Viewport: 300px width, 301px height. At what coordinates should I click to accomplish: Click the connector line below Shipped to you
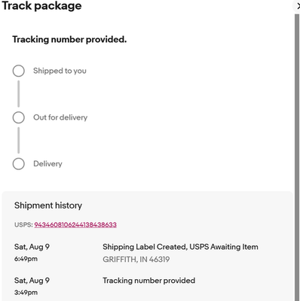click(19, 94)
